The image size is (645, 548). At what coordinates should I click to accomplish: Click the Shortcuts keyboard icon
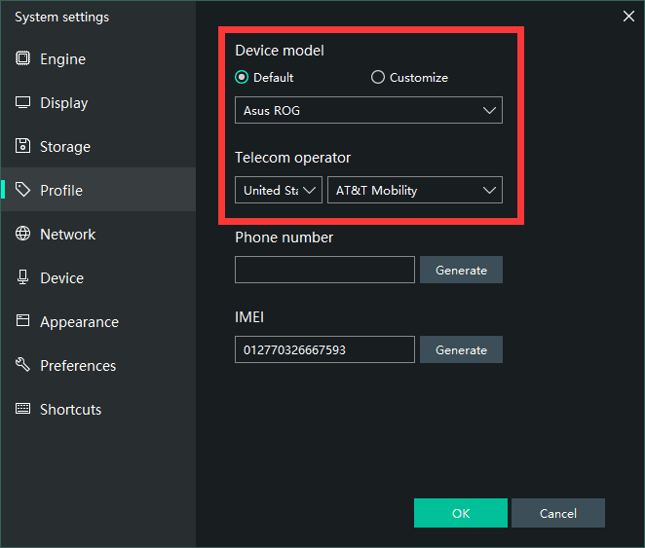[22, 410]
